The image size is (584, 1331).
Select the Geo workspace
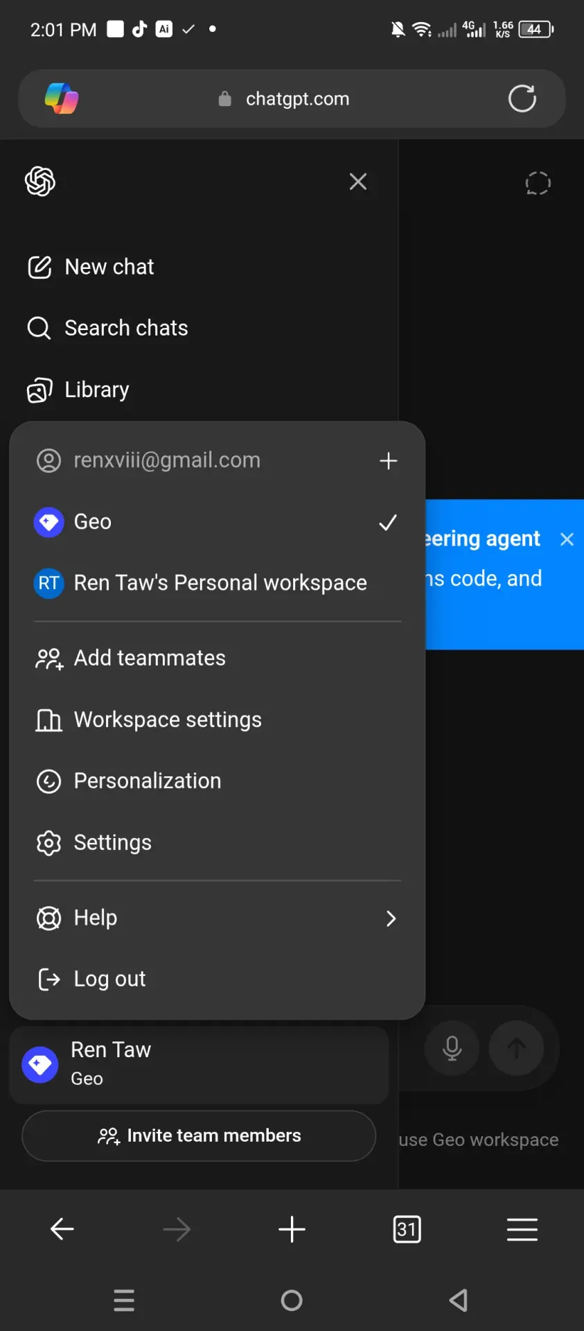(x=217, y=522)
